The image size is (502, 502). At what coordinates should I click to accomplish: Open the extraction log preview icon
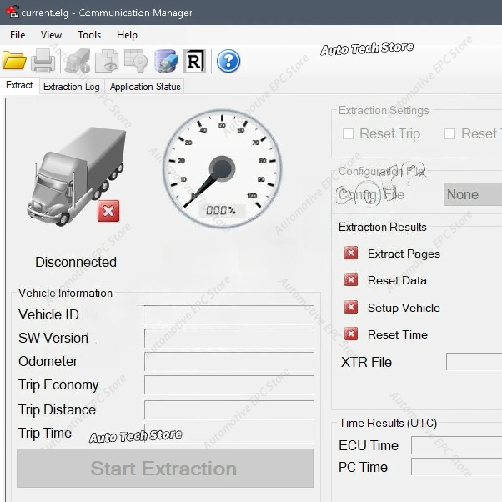click(x=107, y=61)
